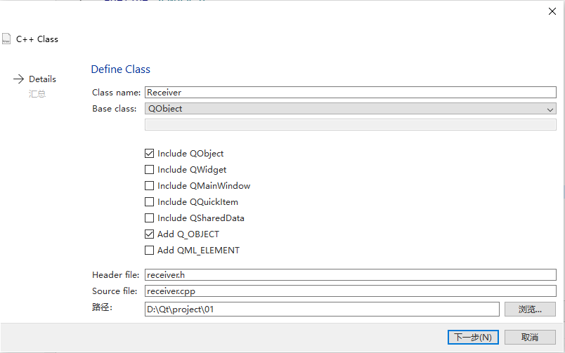Open the Base class dropdown
The width and height of the screenshot is (565, 353).
tap(350, 108)
